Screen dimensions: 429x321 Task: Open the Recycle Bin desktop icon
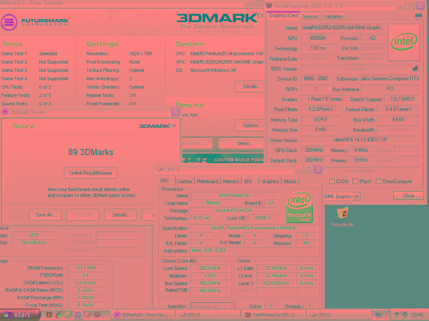pyautogui.click(x=343, y=217)
